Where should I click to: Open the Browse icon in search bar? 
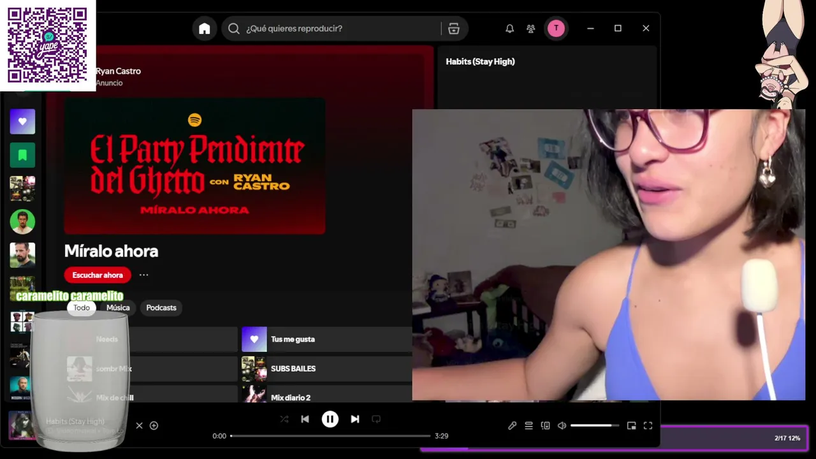[x=454, y=29]
